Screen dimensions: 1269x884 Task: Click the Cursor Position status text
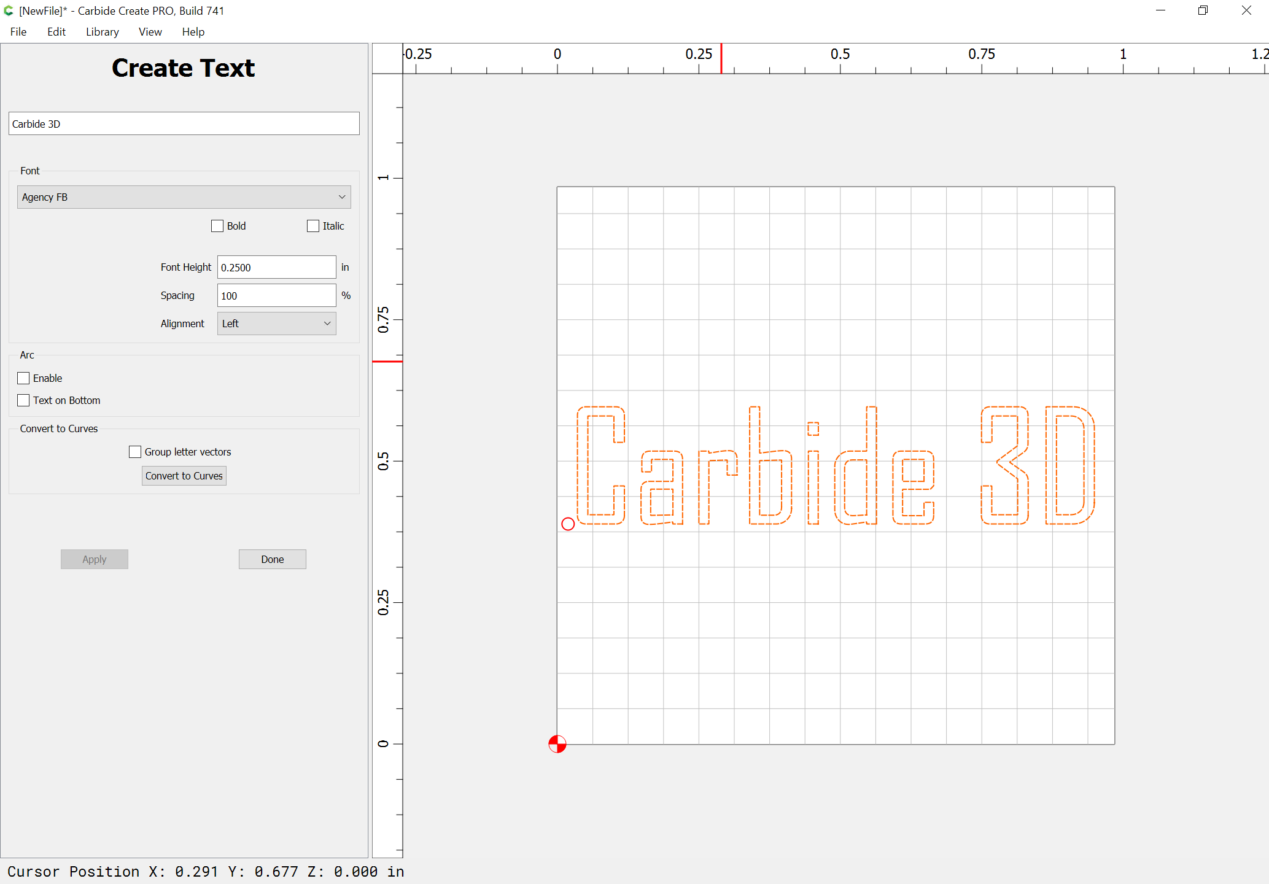206,872
